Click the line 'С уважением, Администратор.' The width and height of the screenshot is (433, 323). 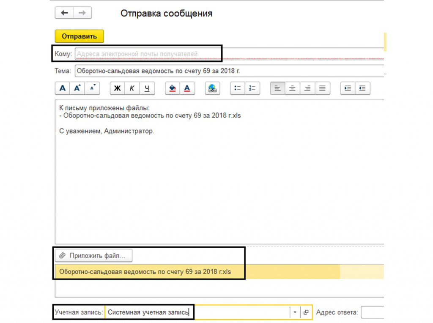[107, 131]
